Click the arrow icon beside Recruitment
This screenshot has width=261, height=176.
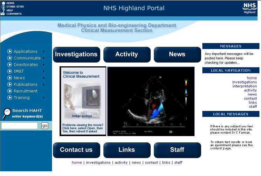[10, 91]
